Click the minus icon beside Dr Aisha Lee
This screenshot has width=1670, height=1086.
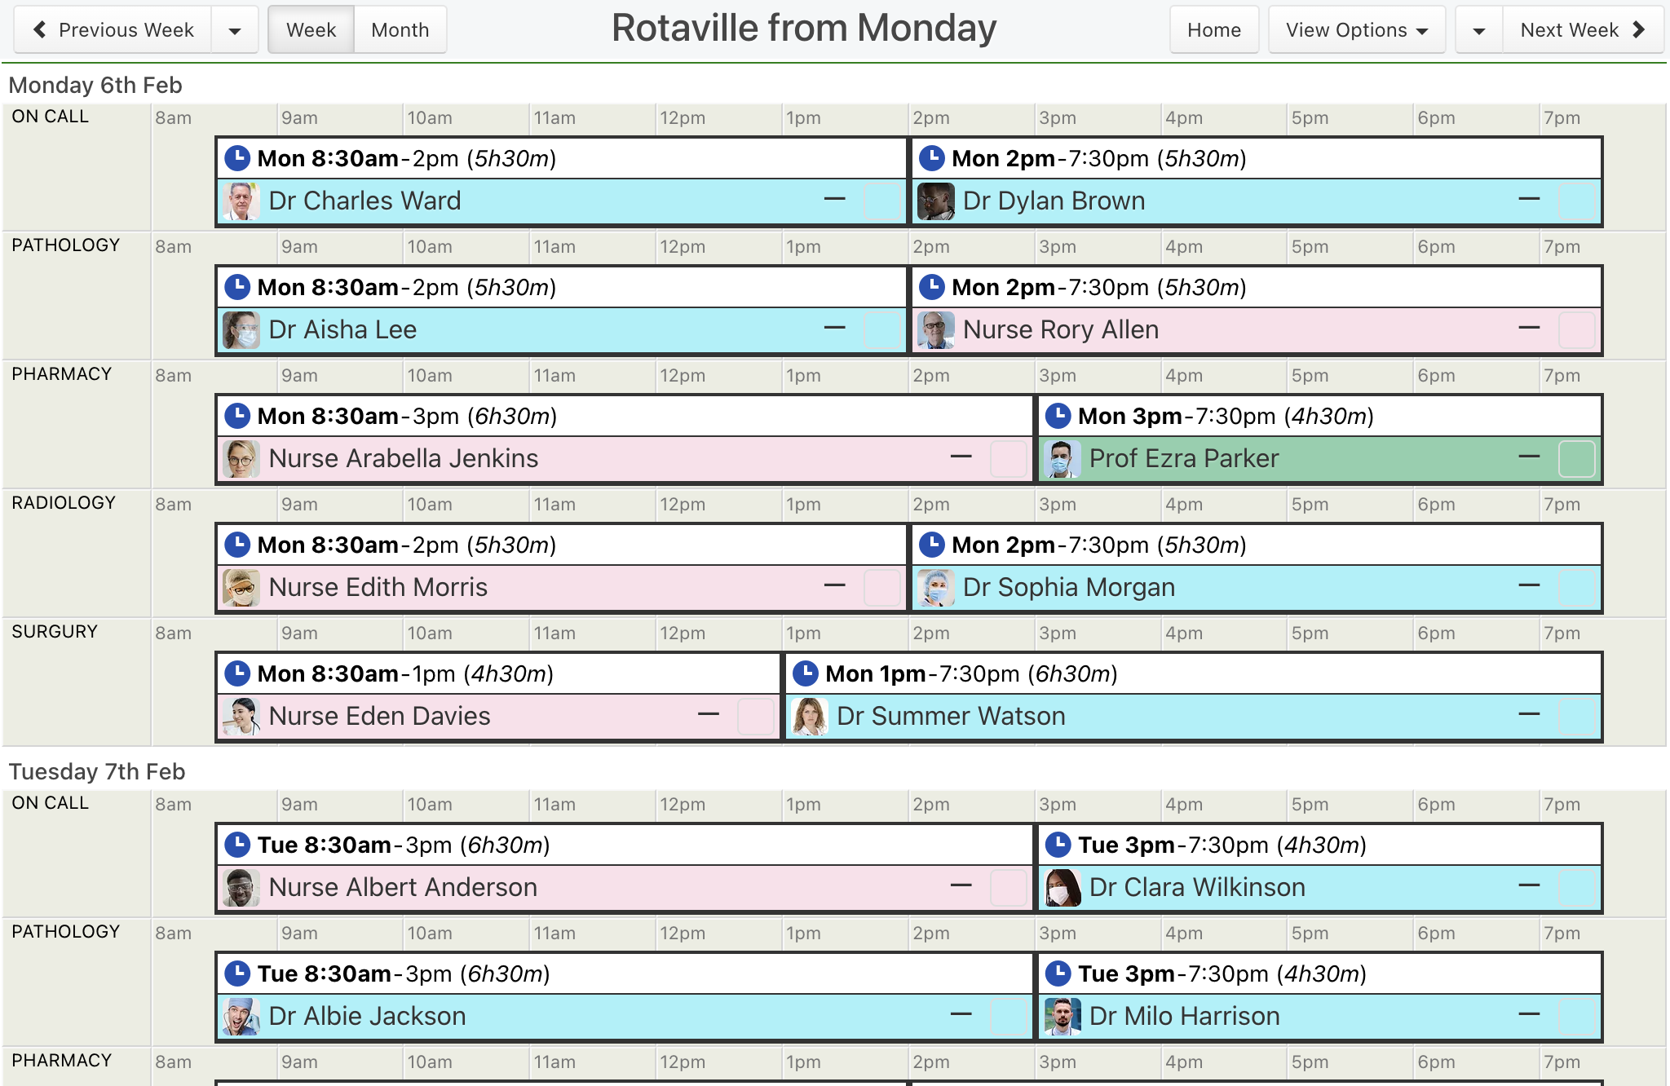(x=834, y=328)
